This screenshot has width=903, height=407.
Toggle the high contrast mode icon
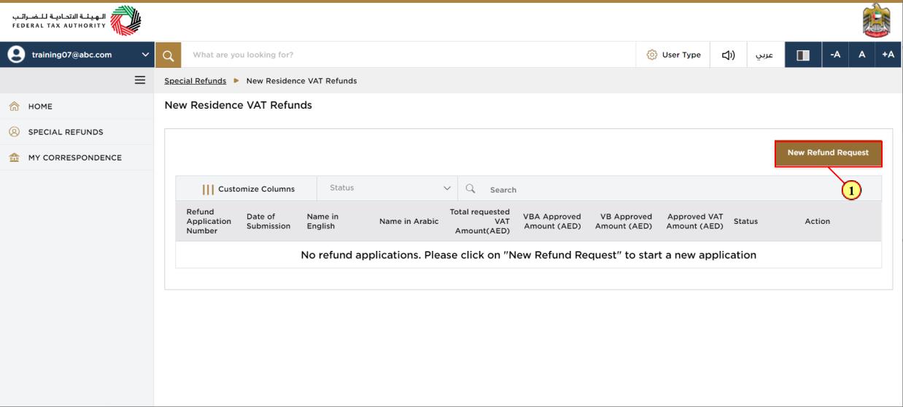[x=803, y=55]
